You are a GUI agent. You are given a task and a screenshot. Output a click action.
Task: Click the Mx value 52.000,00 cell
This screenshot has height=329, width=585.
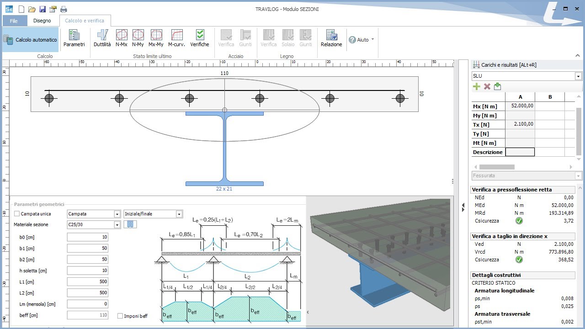(x=520, y=106)
